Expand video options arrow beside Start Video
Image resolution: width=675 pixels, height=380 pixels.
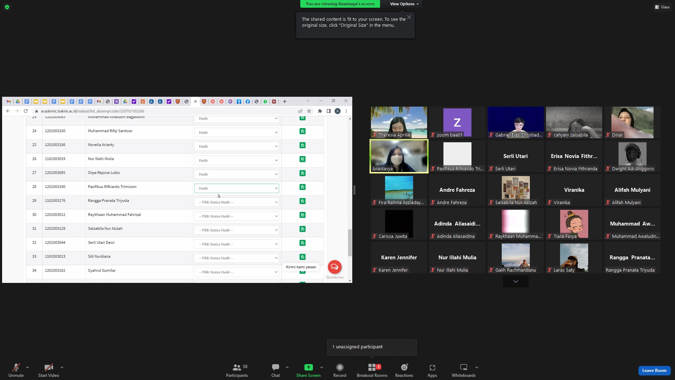click(x=62, y=367)
